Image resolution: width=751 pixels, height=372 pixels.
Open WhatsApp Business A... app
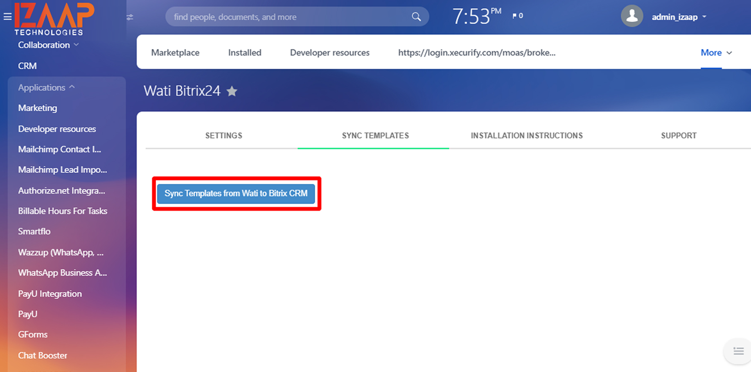63,273
